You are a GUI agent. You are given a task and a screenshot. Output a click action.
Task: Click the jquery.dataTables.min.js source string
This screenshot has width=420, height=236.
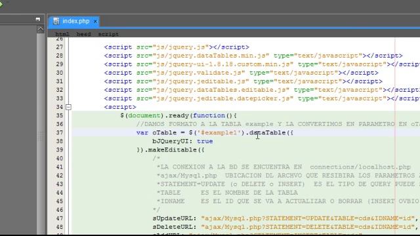click(x=211, y=56)
